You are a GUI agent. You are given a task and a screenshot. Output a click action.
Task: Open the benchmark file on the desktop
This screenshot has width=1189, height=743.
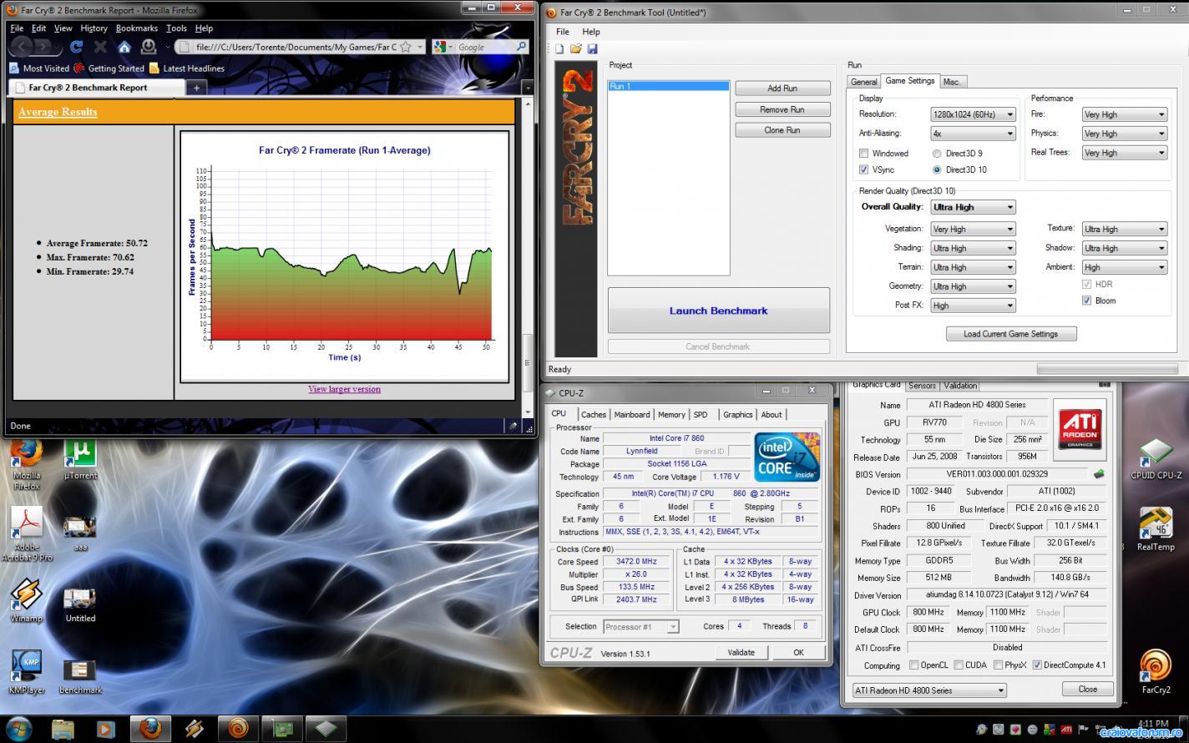(x=80, y=676)
